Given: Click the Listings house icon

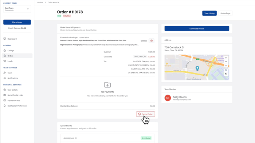Looking at the screenshot, I should (x=4, y=51).
